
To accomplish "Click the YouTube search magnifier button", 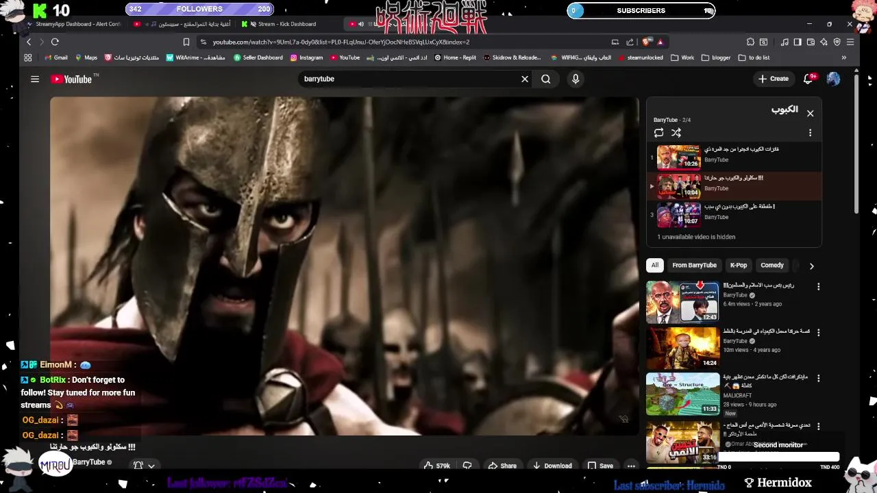I will click(x=545, y=79).
